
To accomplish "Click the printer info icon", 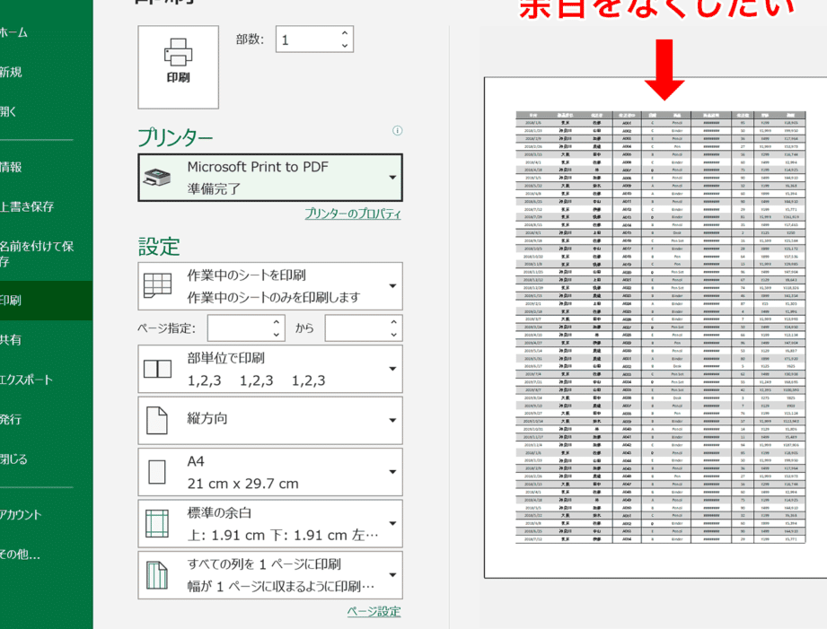I will coord(397,131).
